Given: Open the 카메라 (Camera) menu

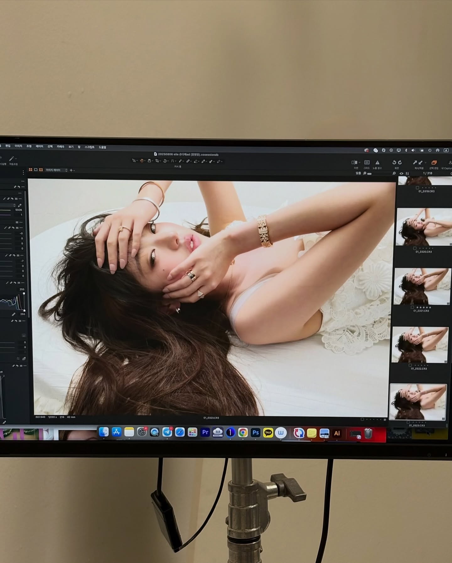Looking at the screenshot, I should pos(60,147).
